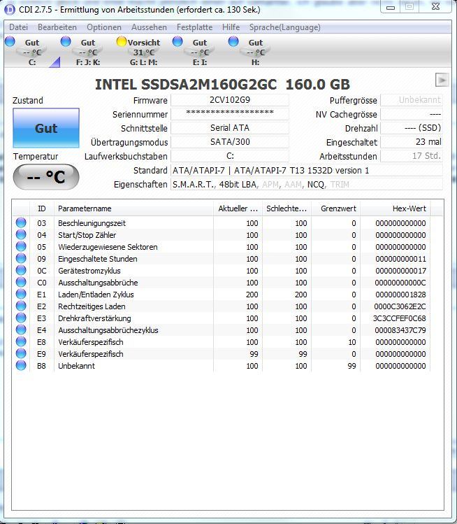Select the F: J: K: drive status icon
The width and height of the screenshot is (457, 524).
(66, 41)
